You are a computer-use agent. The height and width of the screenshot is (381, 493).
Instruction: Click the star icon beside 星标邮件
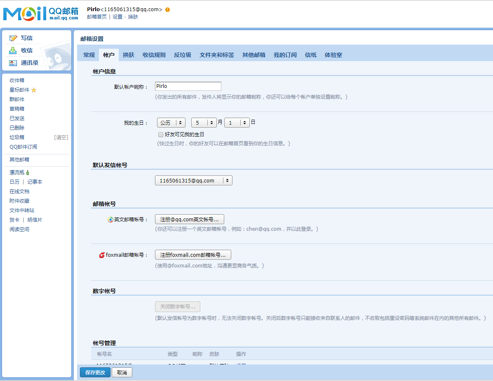coord(34,90)
